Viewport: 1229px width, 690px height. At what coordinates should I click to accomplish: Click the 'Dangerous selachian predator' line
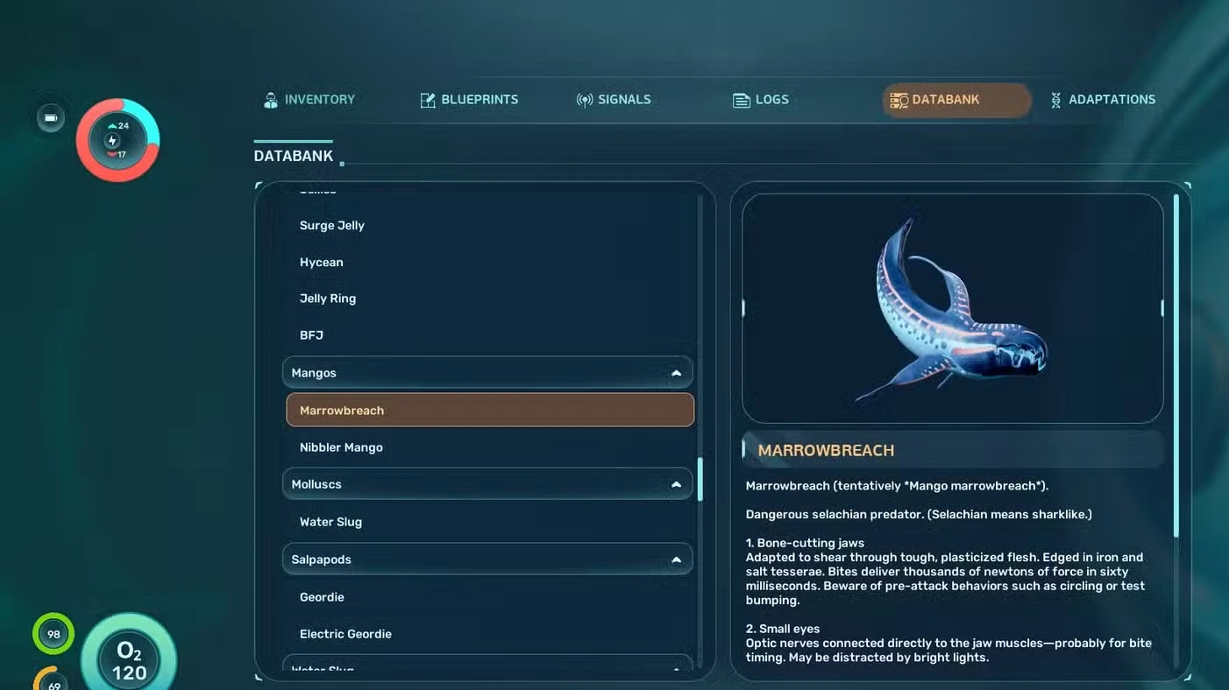(x=919, y=514)
